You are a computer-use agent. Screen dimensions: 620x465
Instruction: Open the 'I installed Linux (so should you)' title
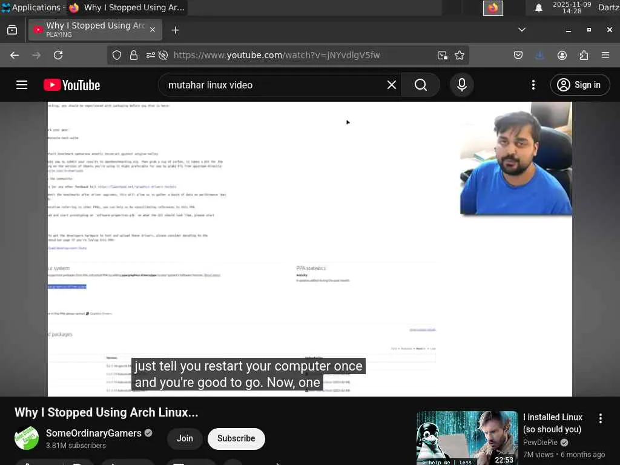(553, 423)
